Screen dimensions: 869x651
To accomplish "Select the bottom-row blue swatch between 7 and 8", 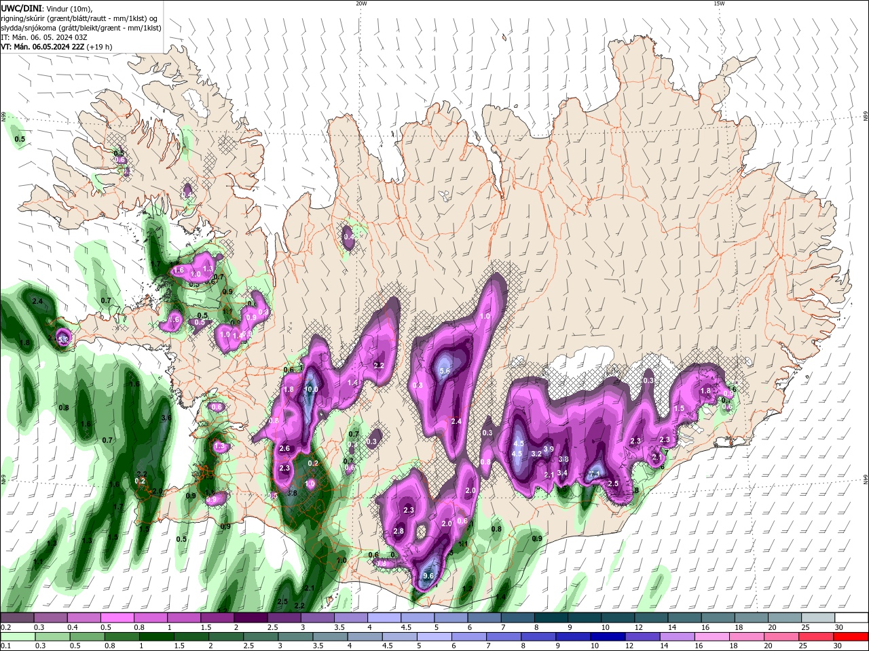I will point(504,637).
